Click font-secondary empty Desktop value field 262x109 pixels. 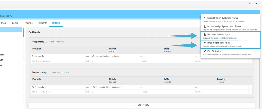click(x=221, y=92)
